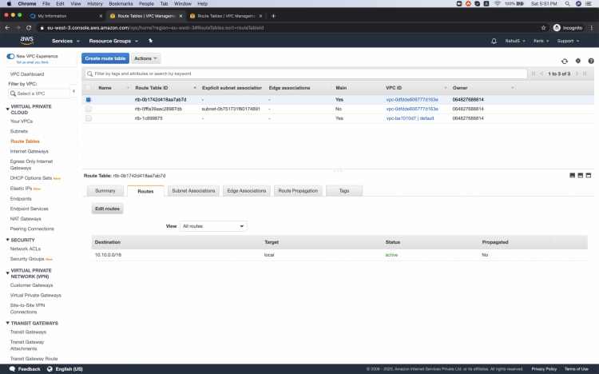Open table settings gear icon

(x=577, y=60)
